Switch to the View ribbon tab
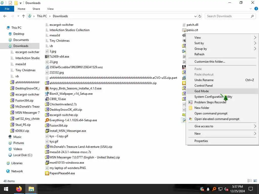Screen dimensions: 259x194 click(50, 9)
